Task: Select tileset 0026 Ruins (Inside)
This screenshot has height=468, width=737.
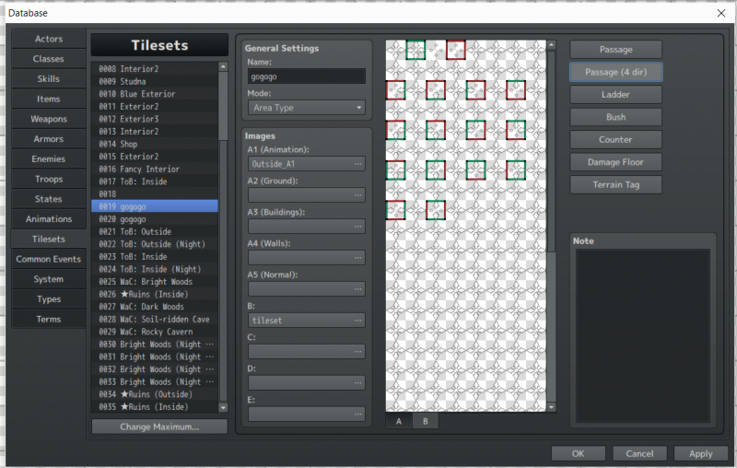Action: pos(155,294)
